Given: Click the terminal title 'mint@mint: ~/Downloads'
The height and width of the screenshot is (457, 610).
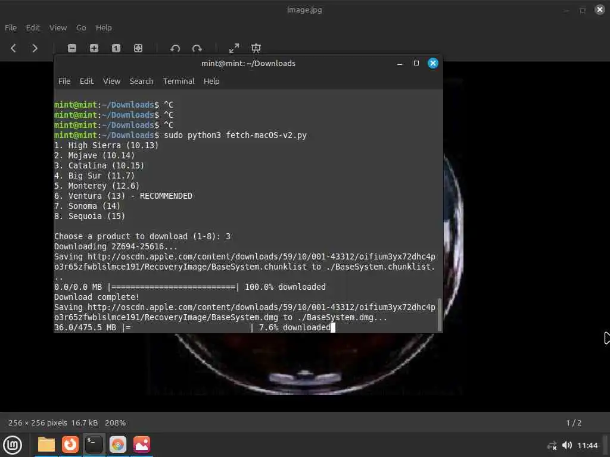Looking at the screenshot, I should [248, 63].
